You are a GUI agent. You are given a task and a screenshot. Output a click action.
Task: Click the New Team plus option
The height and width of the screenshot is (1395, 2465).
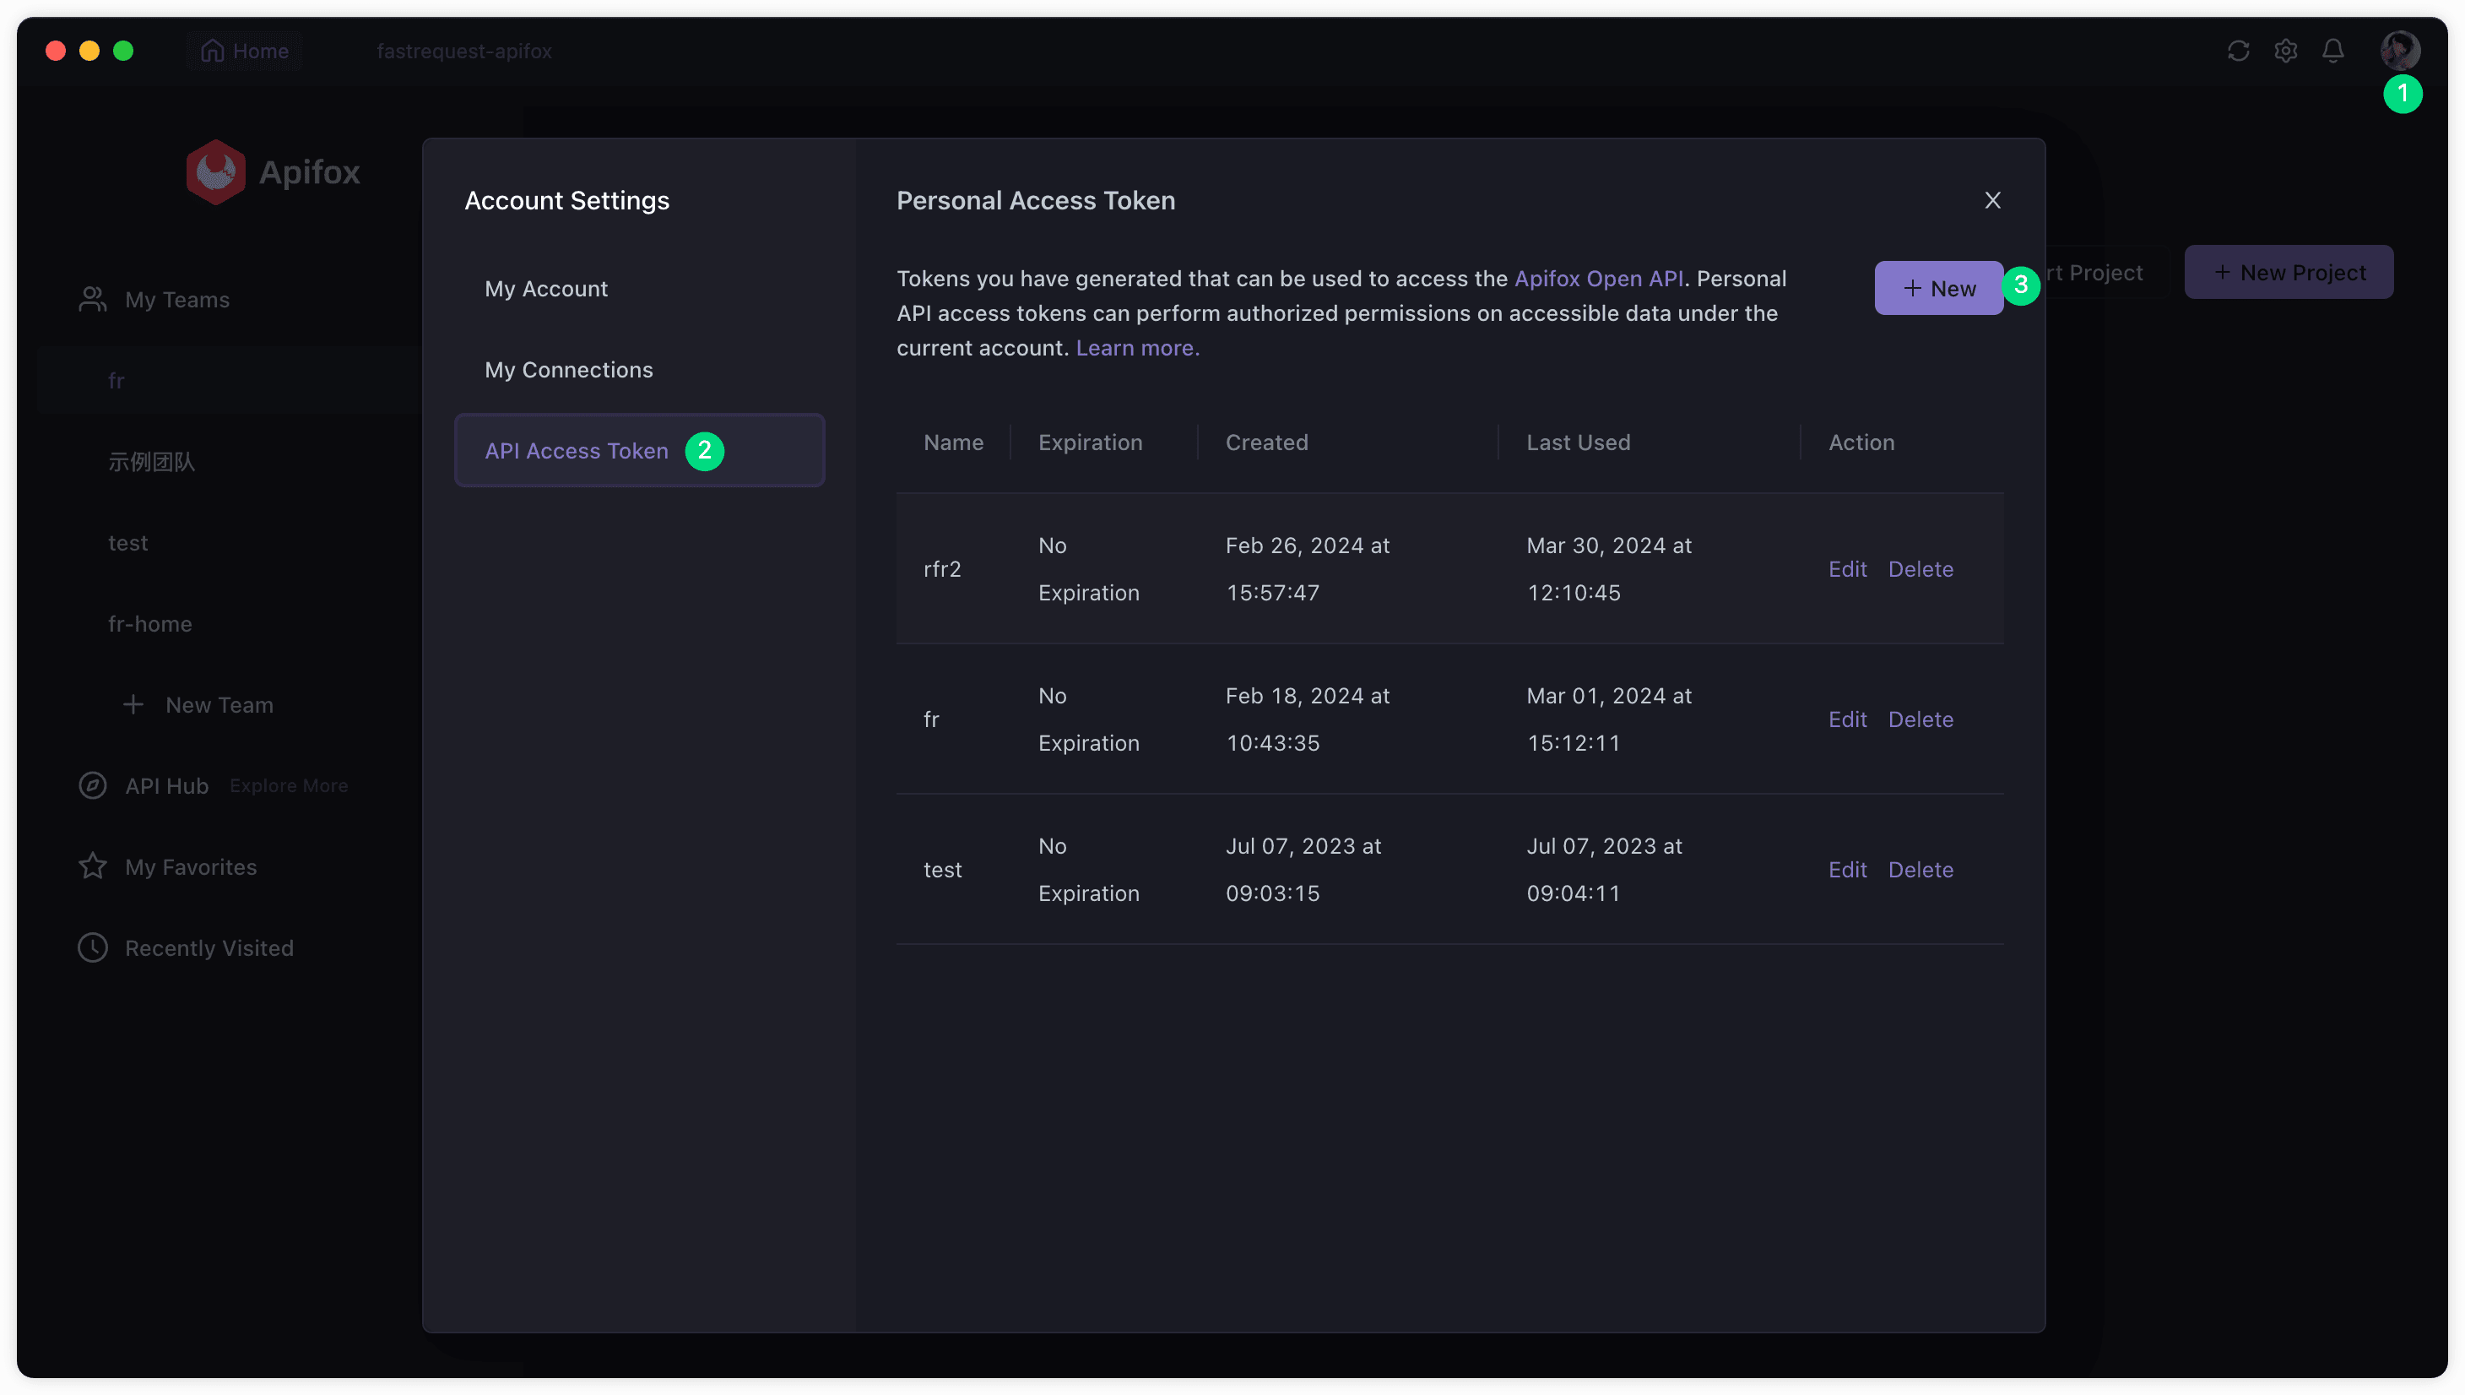pyautogui.click(x=199, y=705)
